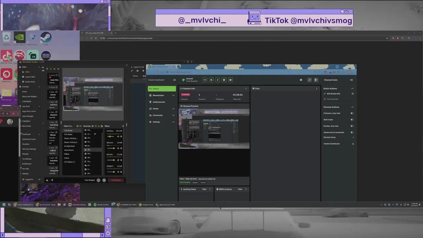Image resolution: width=423 pixels, height=238 pixels.
Task: Click Host Channel quick action
Action: (x=332, y=99)
